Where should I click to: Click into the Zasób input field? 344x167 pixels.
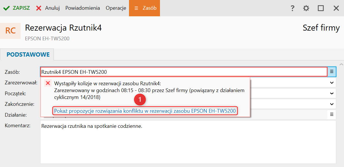pos(183,72)
